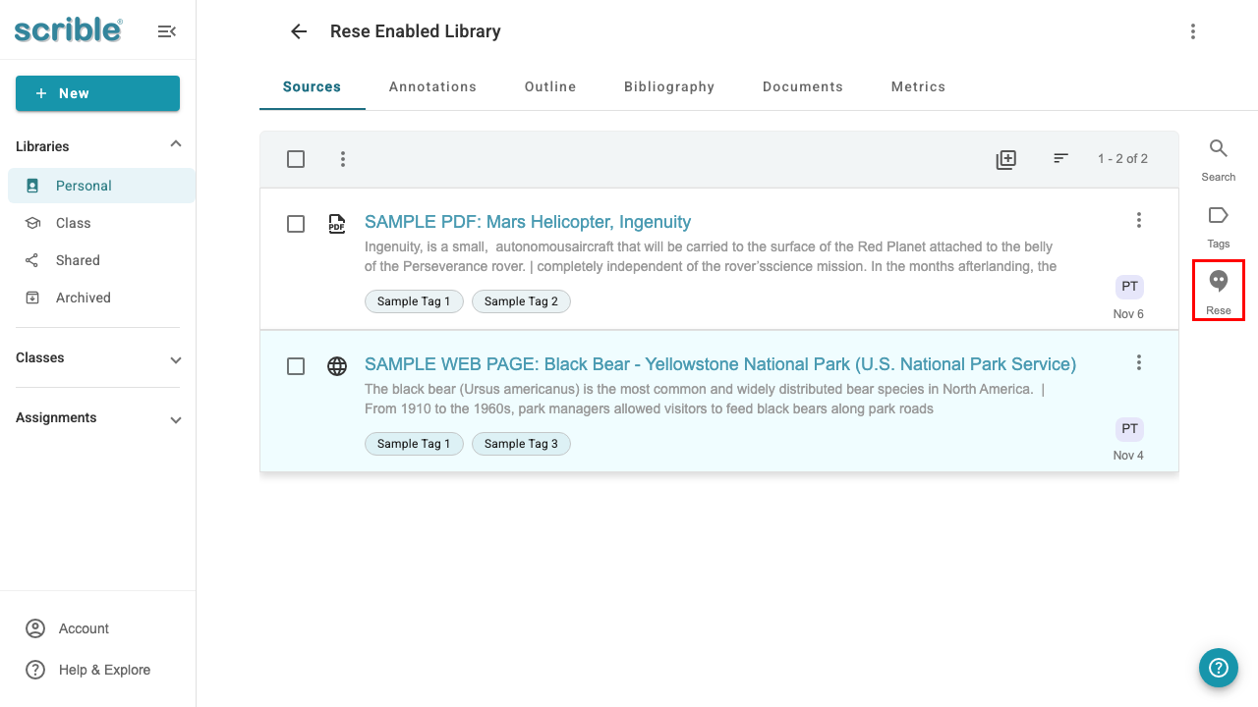Screen dimensions: 1258x707
Task: Expand the Assignments section
Action: (x=175, y=419)
